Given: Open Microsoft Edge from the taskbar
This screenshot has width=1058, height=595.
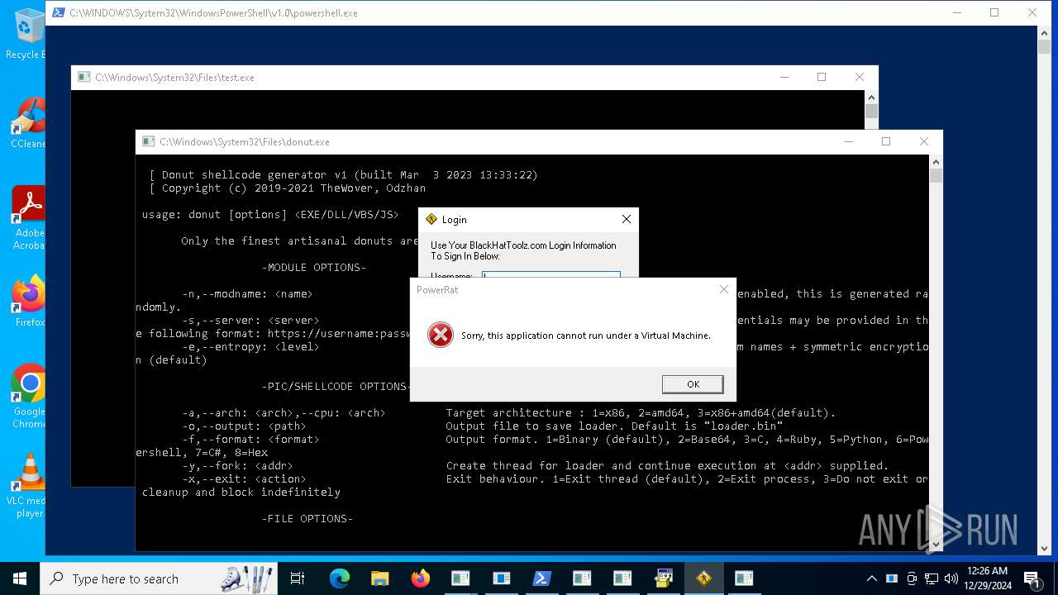Looking at the screenshot, I should coord(340,578).
